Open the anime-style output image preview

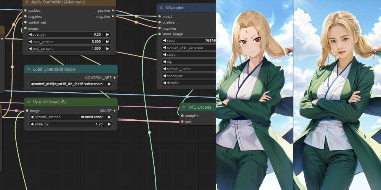(255, 95)
